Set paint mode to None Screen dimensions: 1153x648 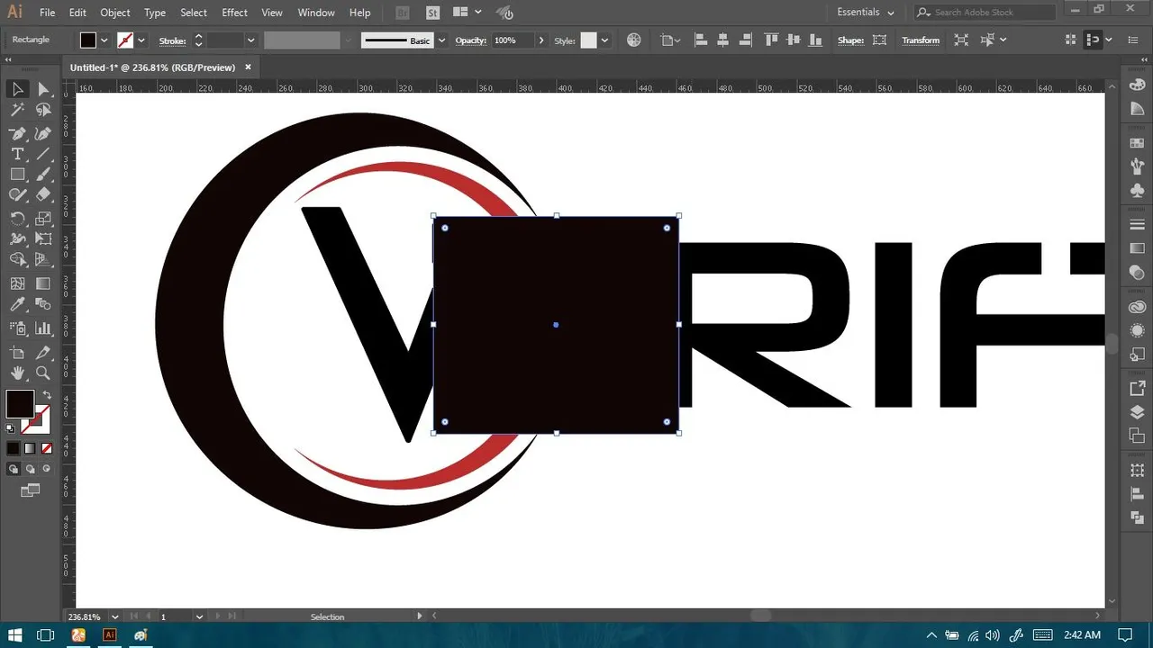point(47,448)
